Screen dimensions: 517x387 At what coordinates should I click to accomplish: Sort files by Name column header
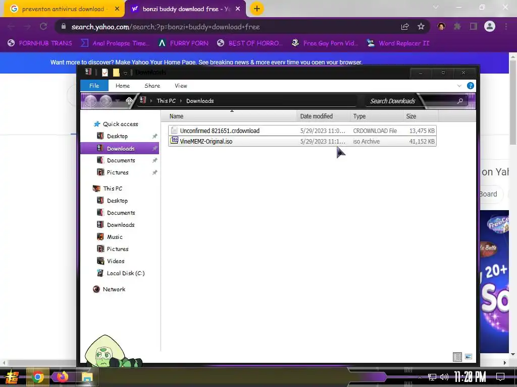click(x=229, y=116)
